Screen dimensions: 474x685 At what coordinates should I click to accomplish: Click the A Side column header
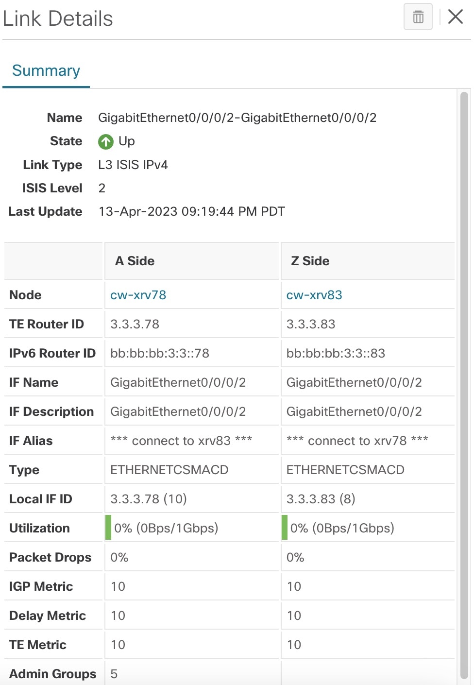[134, 261]
